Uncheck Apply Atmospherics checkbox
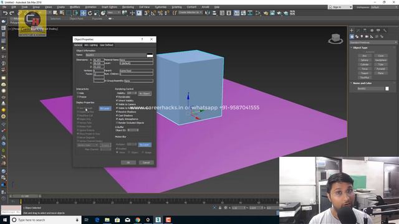Screen dimensions: 399x224 [x=117, y=119]
